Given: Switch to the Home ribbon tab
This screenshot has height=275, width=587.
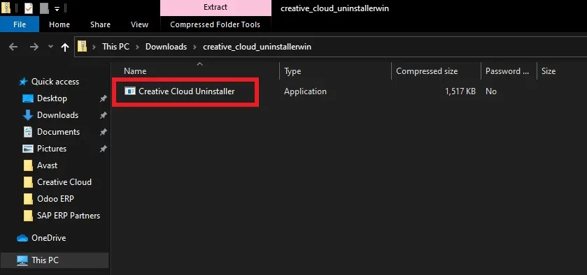Looking at the screenshot, I should (x=59, y=24).
